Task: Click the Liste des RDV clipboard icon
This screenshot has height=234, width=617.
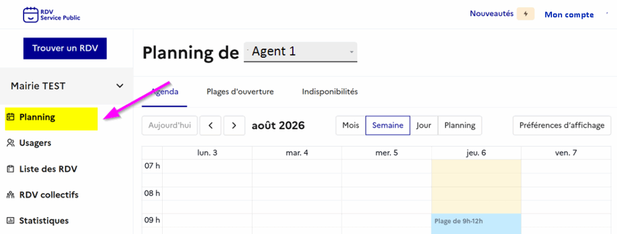Action: 11,169
